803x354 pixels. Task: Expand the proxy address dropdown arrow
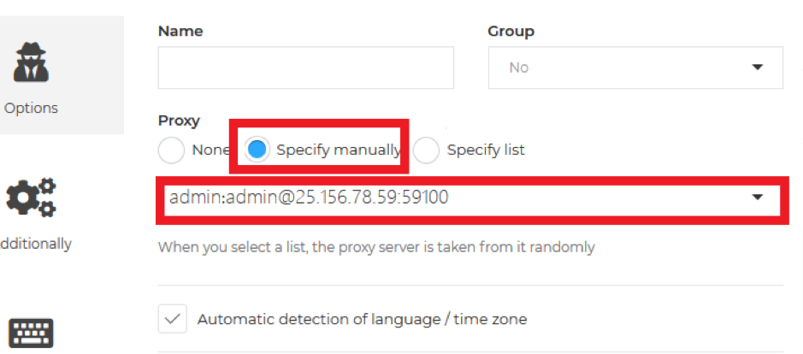[x=758, y=198]
